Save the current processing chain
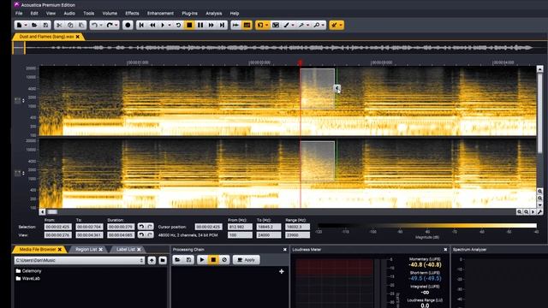The image size is (548, 308). (188, 260)
